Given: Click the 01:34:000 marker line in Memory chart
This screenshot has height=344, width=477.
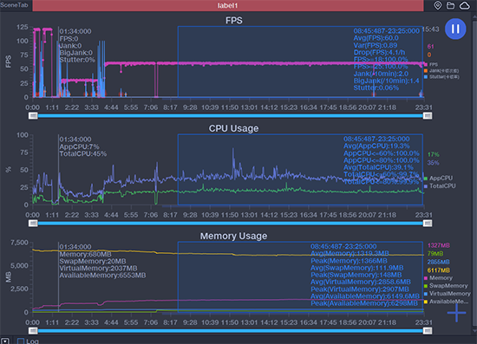Looking at the screenshot, I should (x=58, y=276).
